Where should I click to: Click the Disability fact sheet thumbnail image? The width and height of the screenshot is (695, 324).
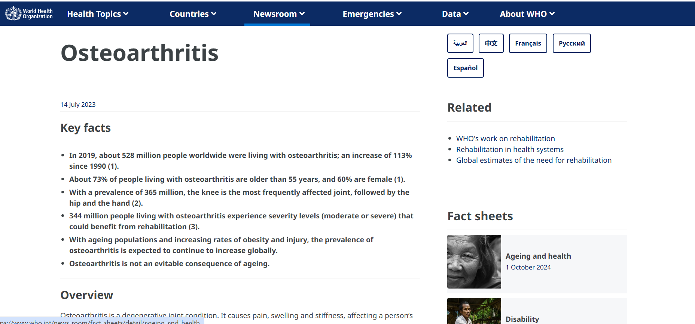click(474, 311)
